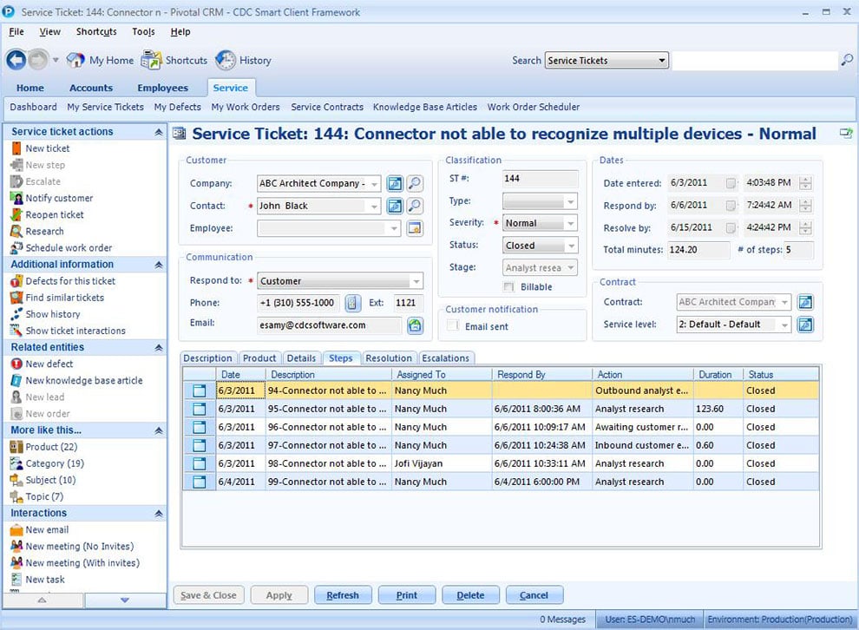Viewport: 859px width, 630px height.
Task: Click the search magnifier icon
Action: click(846, 60)
